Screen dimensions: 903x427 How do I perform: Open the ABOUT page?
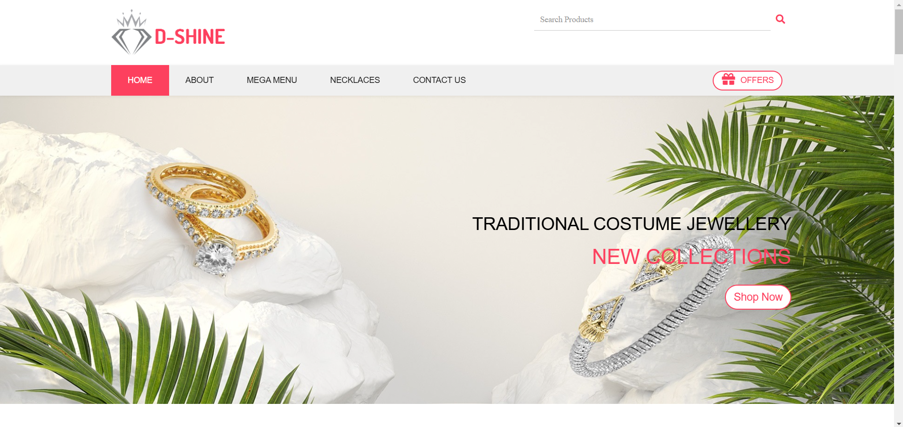coord(199,80)
